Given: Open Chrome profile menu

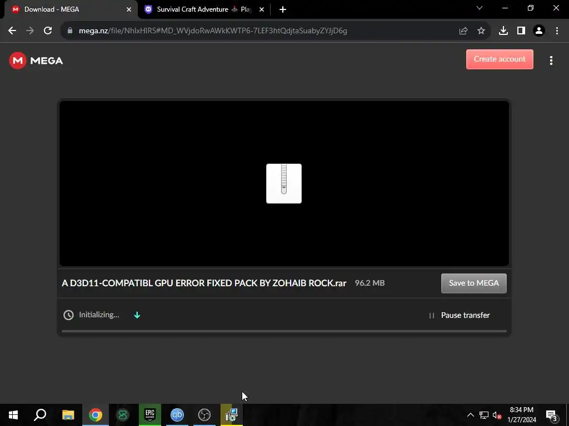Looking at the screenshot, I should click(x=539, y=31).
